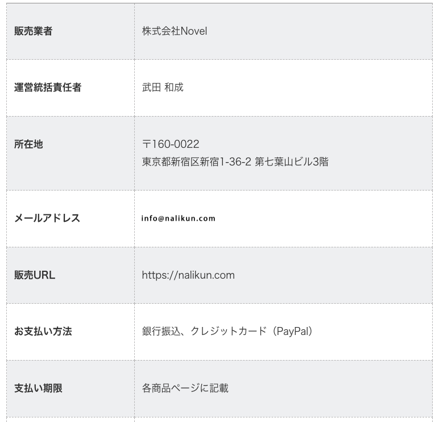Image resolution: width=435 pixels, height=422 pixels.
Task: Select the 運営統括責任者 label cell
Action: 48,88
